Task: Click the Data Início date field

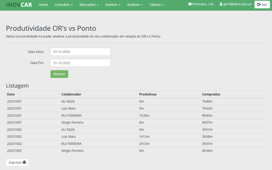Action: pyautogui.click(x=80, y=52)
